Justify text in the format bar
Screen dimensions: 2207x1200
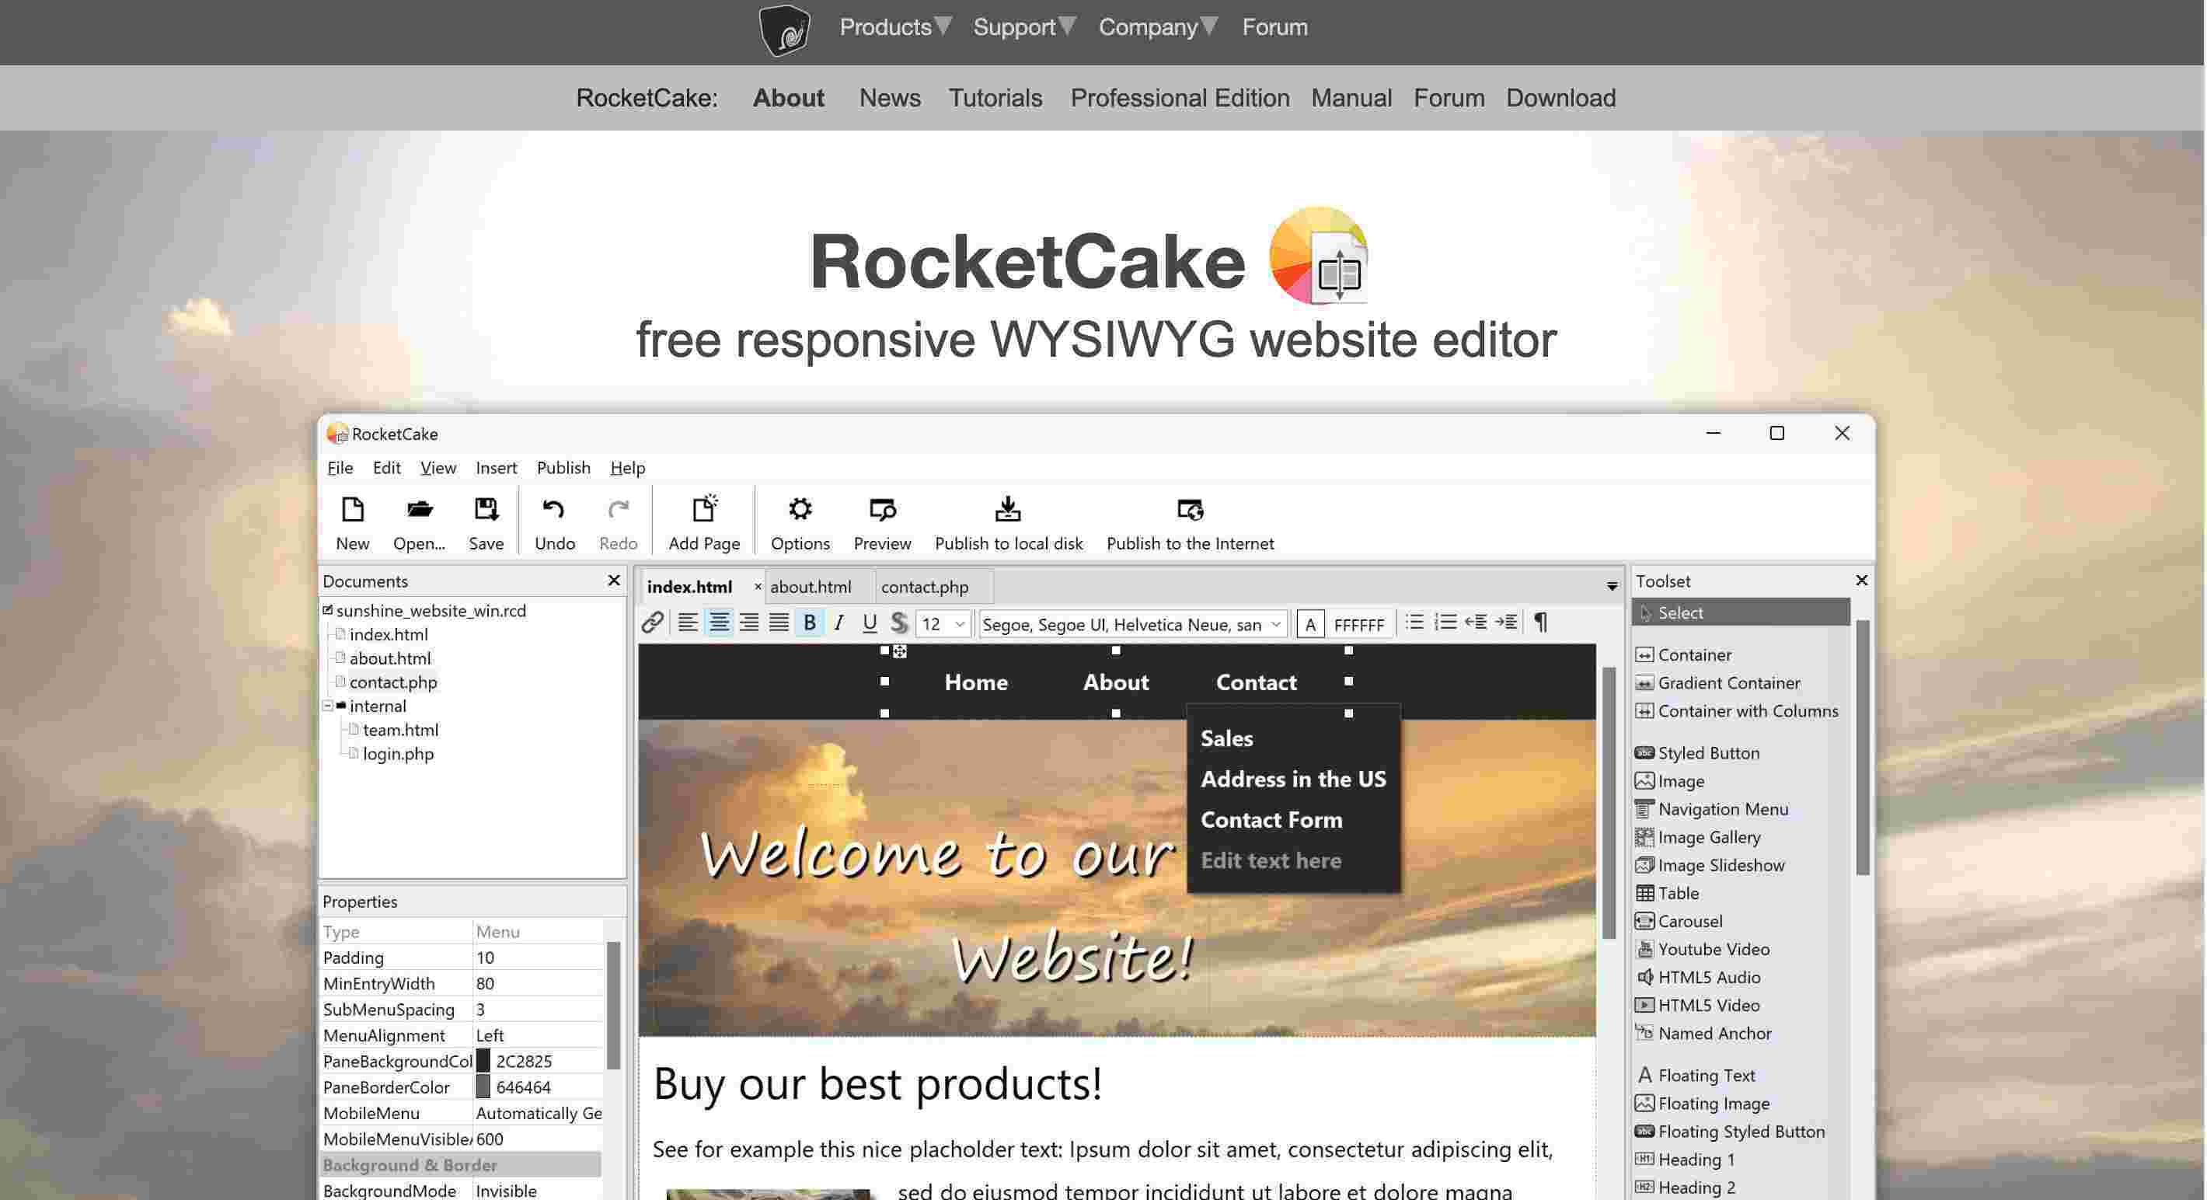pos(779,623)
